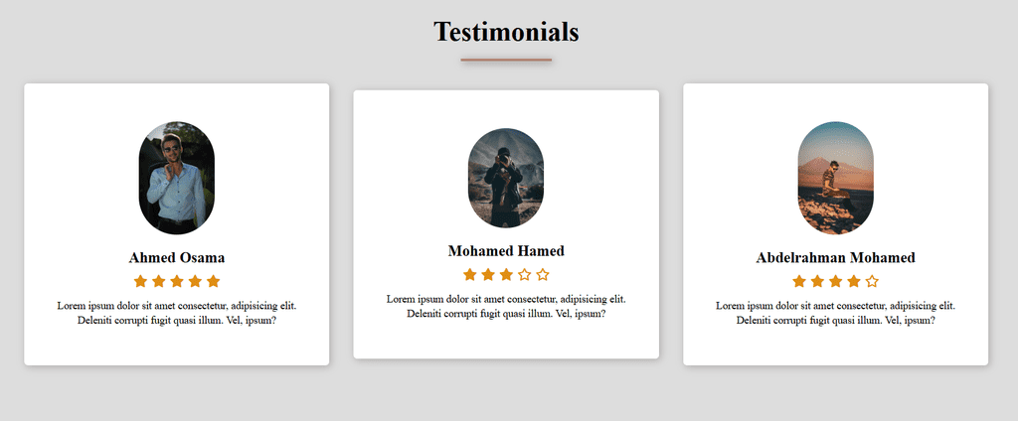Click the red underline below Testimonials
This screenshot has height=421, width=1018.
tap(506, 60)
